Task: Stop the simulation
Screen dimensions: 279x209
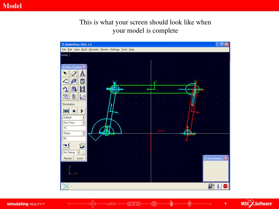Action: [74, 111]
